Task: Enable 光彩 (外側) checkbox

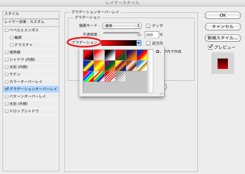Action: pyautogui.click(x=7, y=104)
